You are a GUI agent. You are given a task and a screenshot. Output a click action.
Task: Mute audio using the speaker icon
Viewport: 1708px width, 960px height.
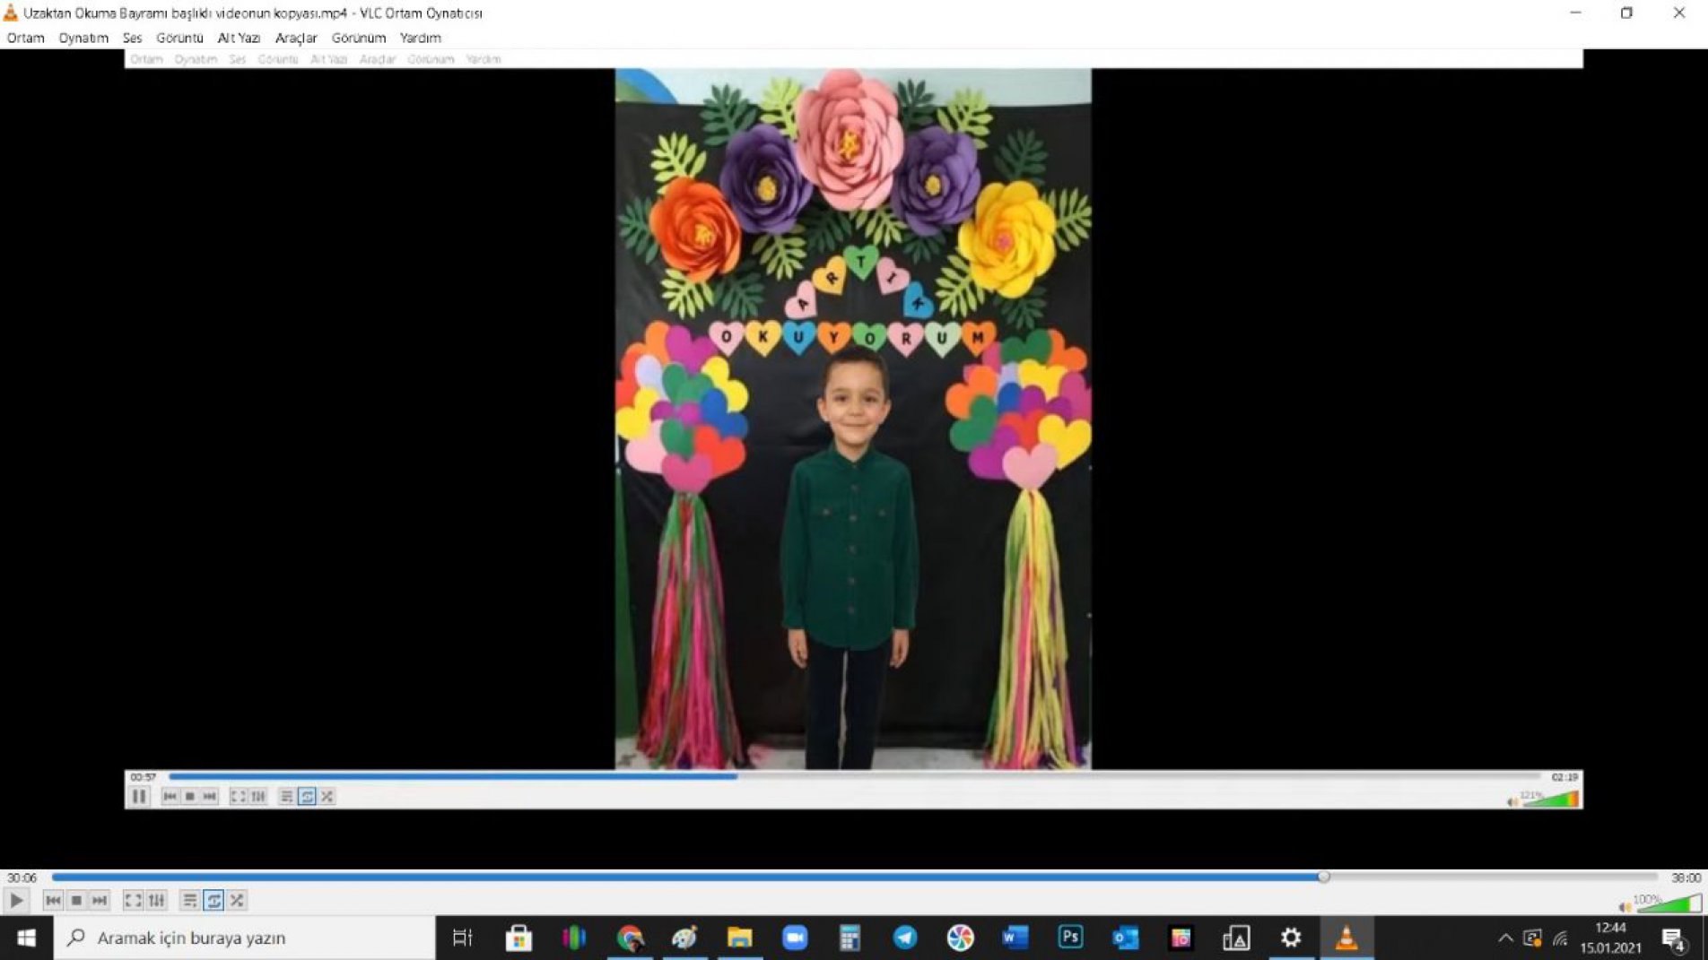1624,906
